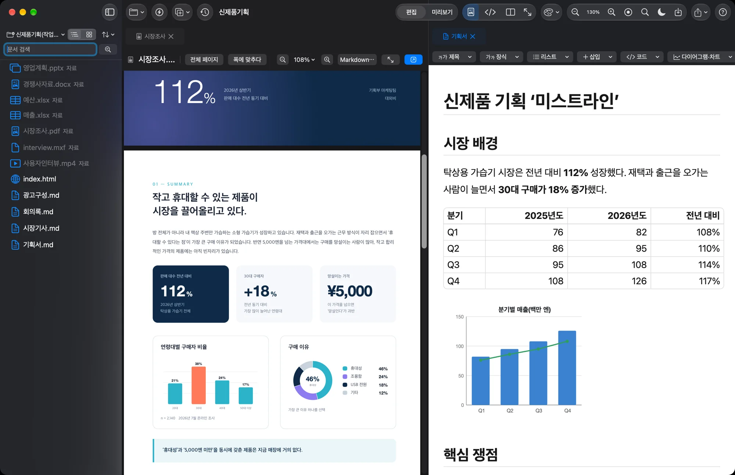Zoom in the PDF viewer
The width and height of the screenshot is (735, 475).
[x=327, y=60]
